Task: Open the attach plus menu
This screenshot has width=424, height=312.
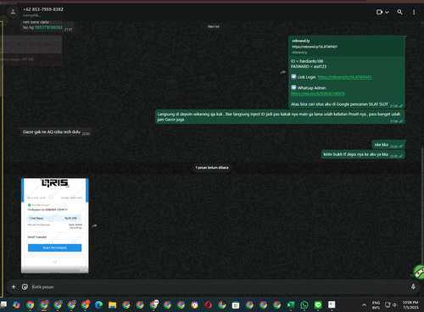Action: pos(14,287)
